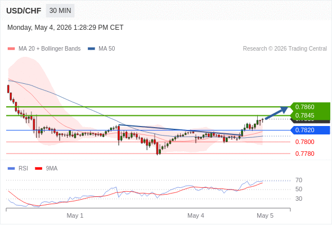This screenshot has height=225, width=332.
Task: Click the May 4 date axis label
Action: tap(196, 215)
